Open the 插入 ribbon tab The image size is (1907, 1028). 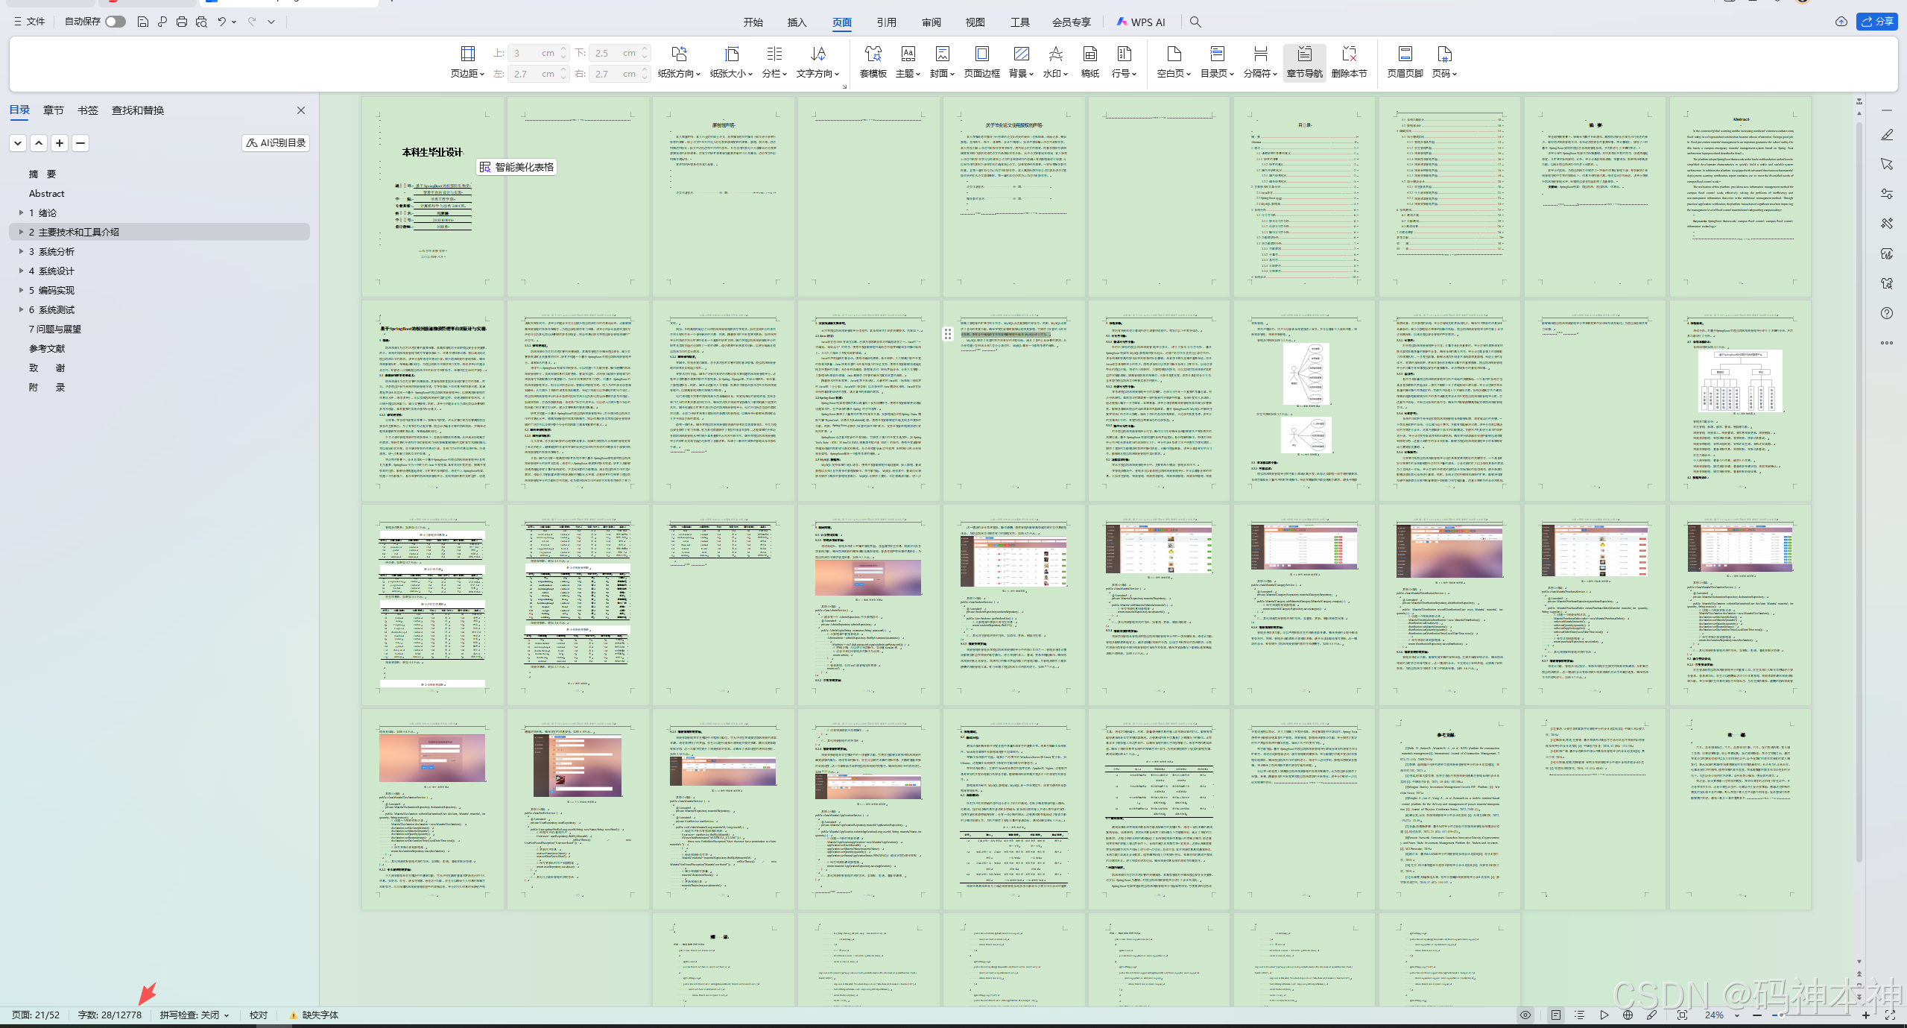coord(797,22)
